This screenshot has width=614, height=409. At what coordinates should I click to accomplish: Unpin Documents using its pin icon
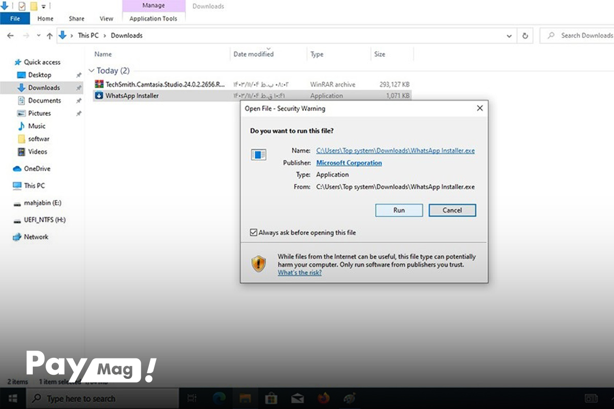(79, 101)
